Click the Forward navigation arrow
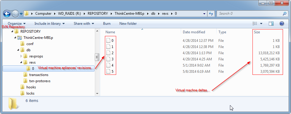 [x=15, y=14]
